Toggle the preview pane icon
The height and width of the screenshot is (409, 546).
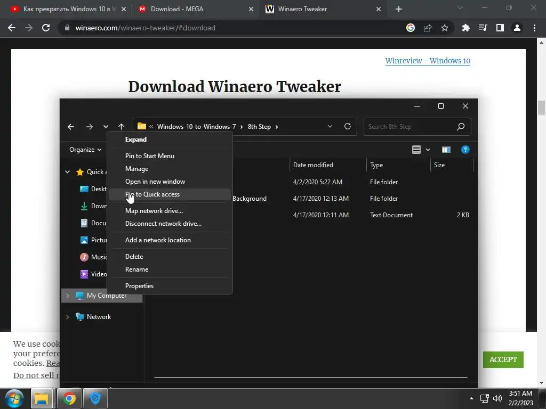coord(446,150)
